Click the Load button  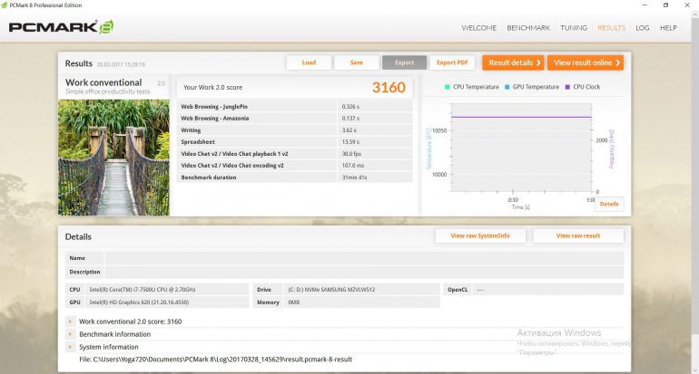coord(309,62)
